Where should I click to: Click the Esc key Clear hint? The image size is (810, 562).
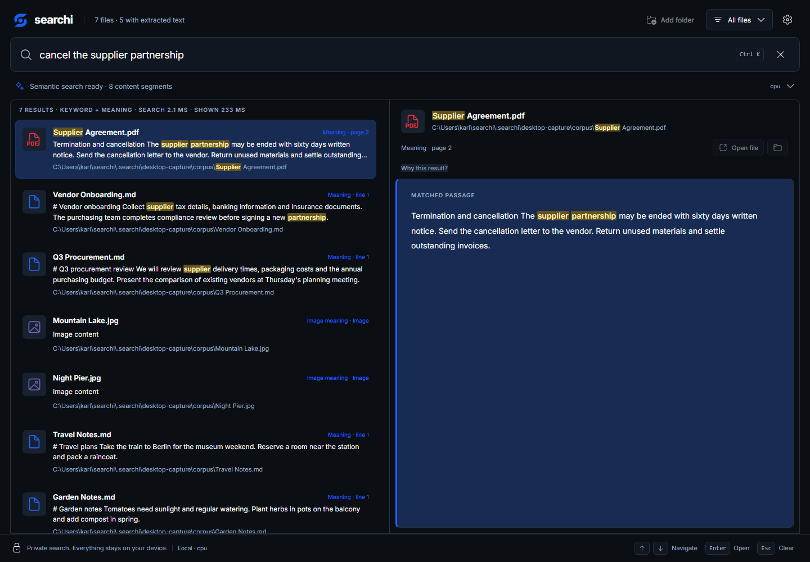[776, 548]
